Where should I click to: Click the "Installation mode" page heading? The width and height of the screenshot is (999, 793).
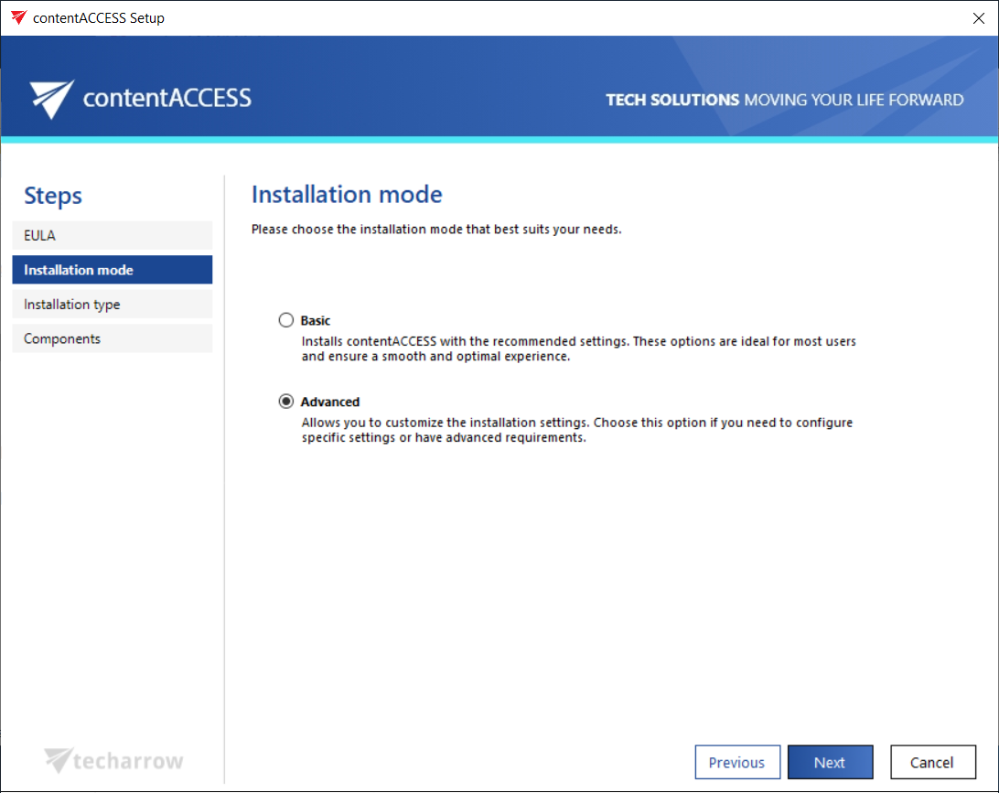(347, 194)
